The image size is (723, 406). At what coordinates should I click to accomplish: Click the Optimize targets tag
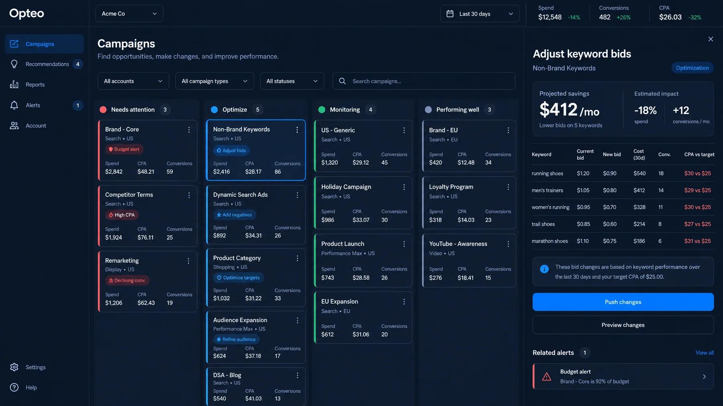point(238,278)
